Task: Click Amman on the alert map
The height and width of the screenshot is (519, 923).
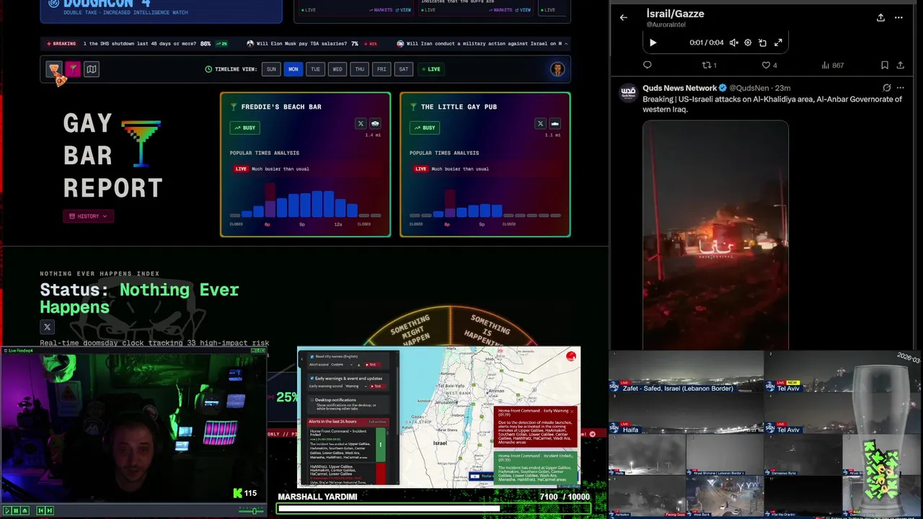Action: (x=496, y=391)
